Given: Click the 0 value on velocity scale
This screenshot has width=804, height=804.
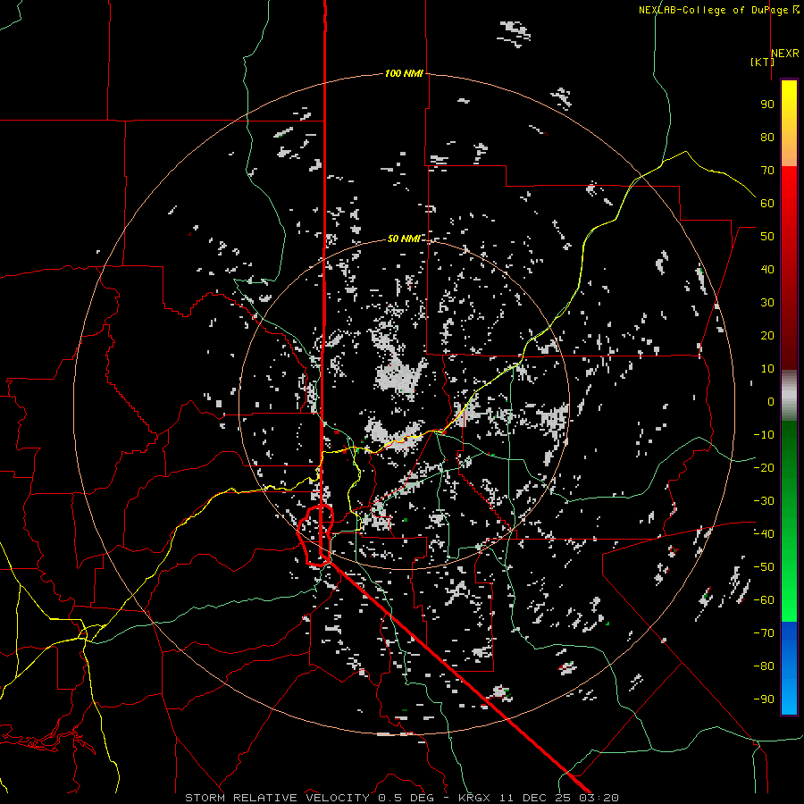Looking at the screenshot, I should 771,402.
